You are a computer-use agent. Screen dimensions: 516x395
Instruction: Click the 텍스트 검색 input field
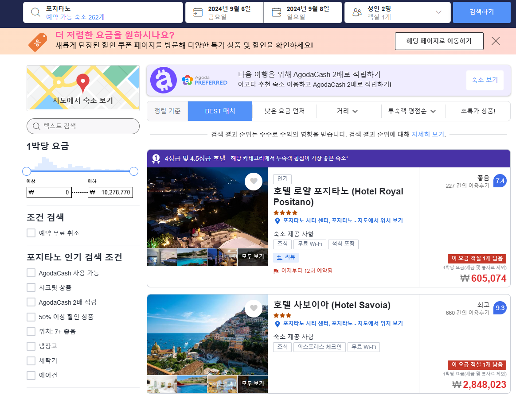pyautogui.click(x=83, y=126)
